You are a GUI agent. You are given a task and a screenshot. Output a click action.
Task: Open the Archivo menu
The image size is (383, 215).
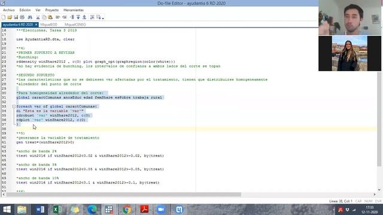(9, 10)
